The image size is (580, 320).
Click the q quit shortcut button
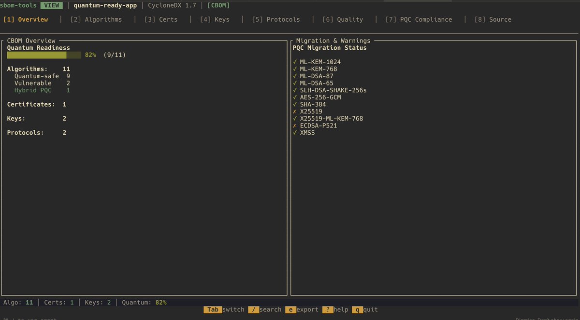coord(365,309)
